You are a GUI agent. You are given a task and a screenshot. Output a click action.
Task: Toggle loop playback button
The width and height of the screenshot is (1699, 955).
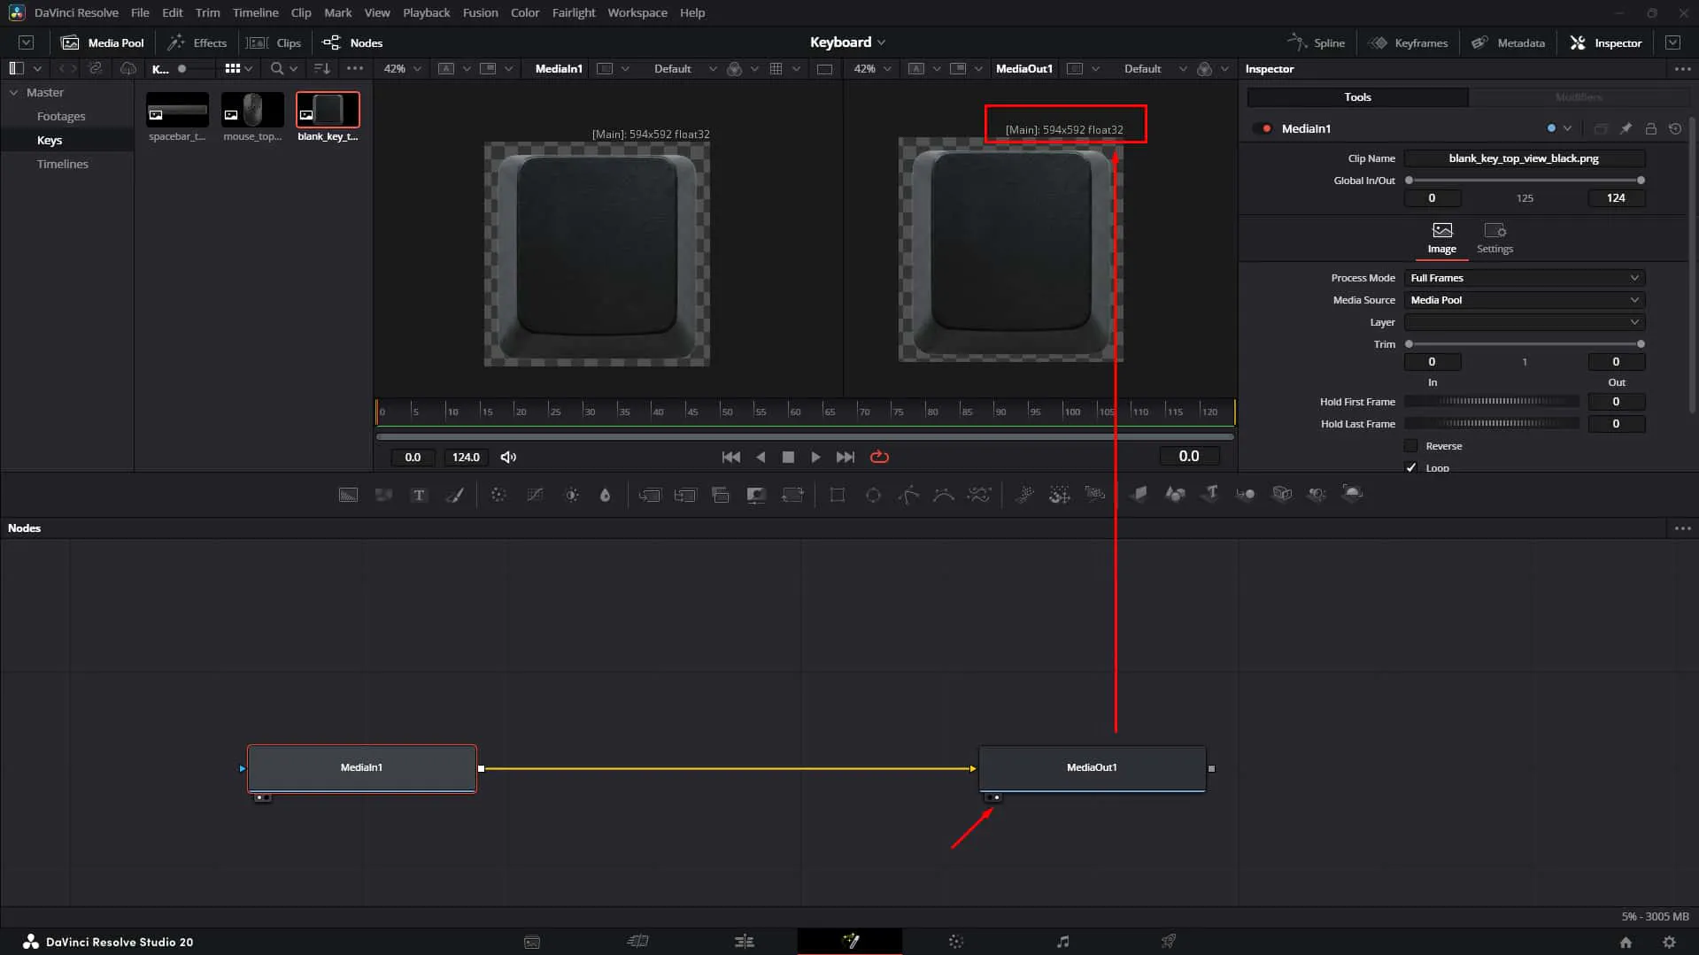pos(879,457)
